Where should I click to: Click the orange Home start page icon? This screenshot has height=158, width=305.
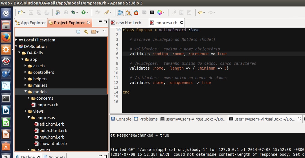pos(136,12)
